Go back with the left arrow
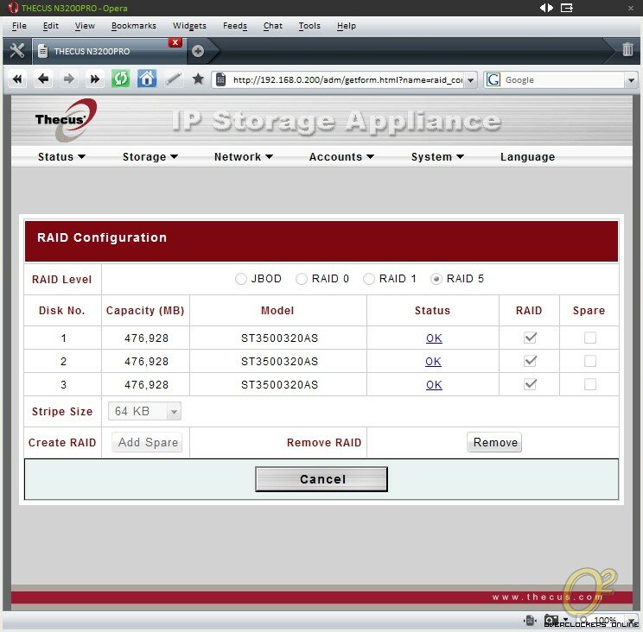Viewport: 643px width, 632px height. click(x=43, y=79)
